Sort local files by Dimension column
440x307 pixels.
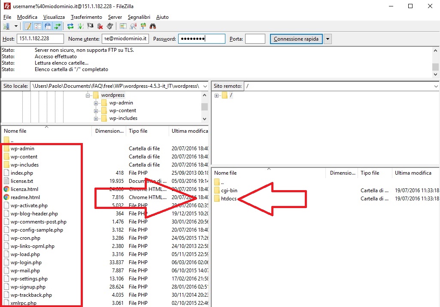tap(109, 131)
